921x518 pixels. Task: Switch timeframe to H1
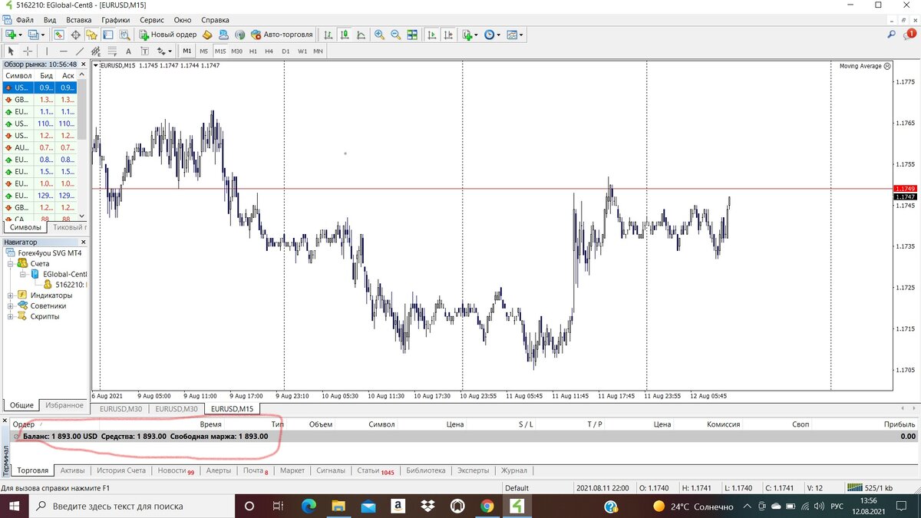[x=253, y=51]
